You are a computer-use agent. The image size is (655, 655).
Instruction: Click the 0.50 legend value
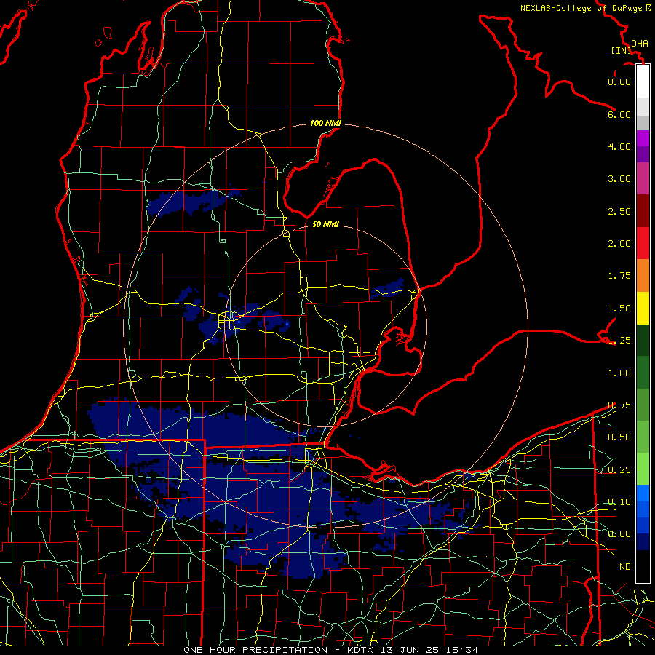619,437
